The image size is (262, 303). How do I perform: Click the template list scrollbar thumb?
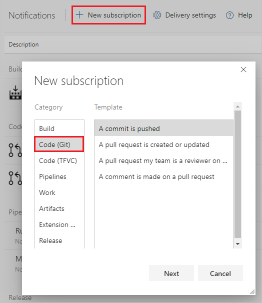(237, 174)
